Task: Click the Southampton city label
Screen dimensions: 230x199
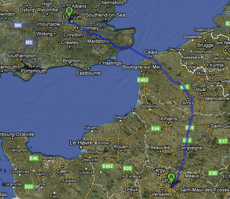Action: (21, 56)
